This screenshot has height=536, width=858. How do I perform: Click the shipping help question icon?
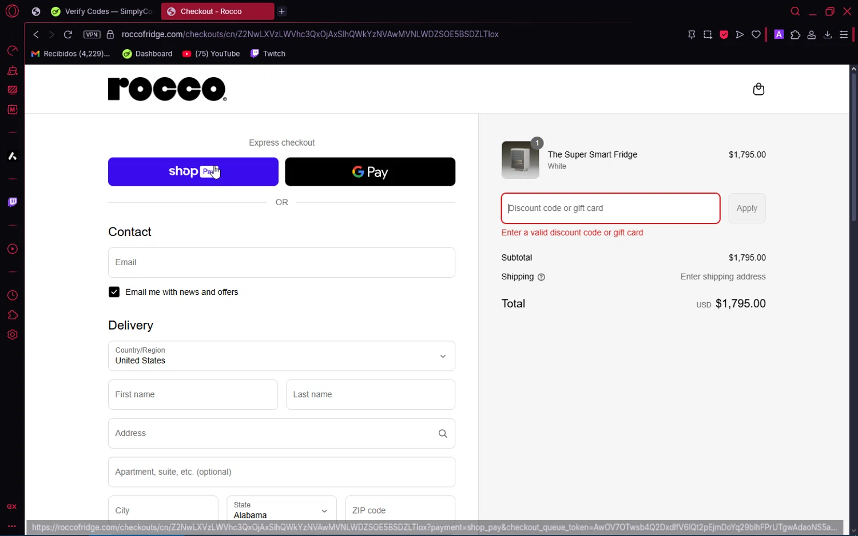541,277
